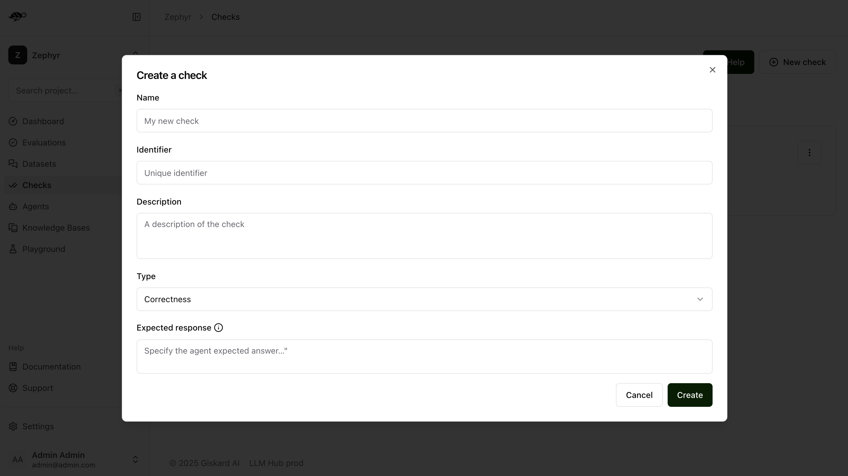The height and width of the screenshot is (476, 848).
Task: Click the plus icon in New check
Action: [x=773, y=62]
